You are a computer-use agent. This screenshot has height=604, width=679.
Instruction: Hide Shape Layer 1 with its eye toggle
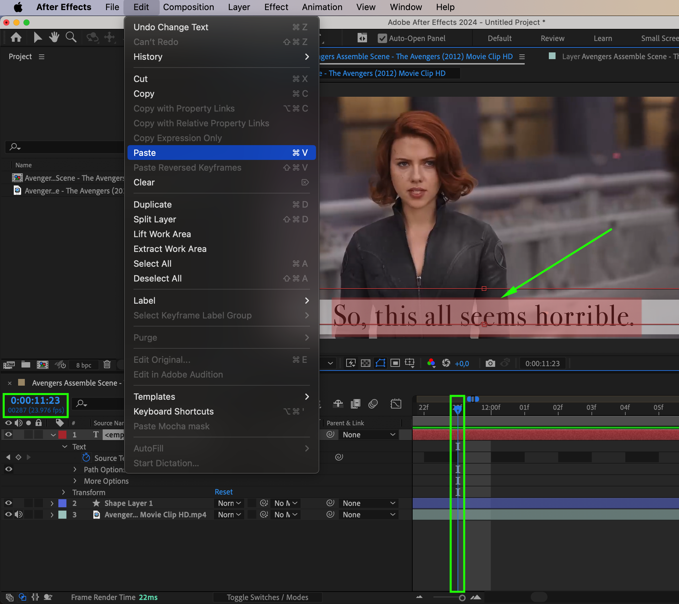9,503
